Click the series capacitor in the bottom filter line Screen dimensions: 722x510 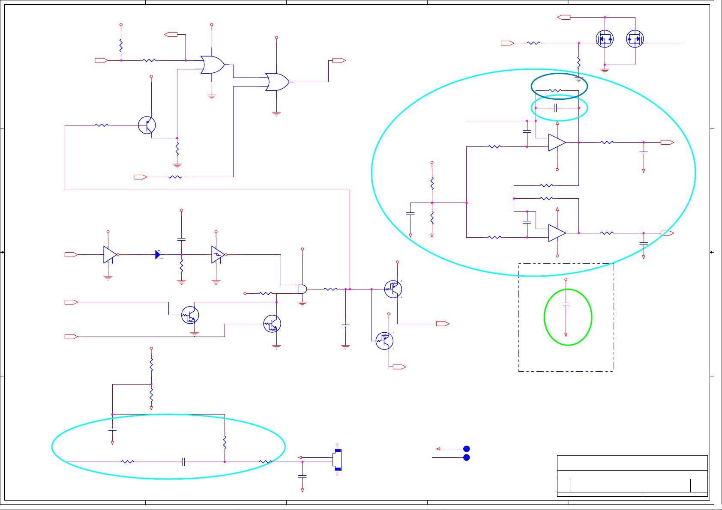tap(183, 462)
